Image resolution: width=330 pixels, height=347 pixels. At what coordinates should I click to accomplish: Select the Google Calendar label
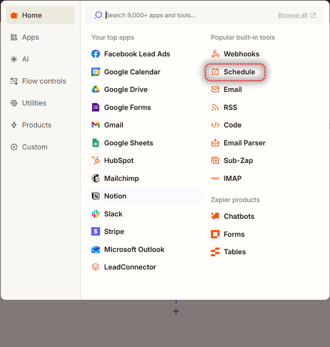pyautogui.click(x=132, y=72)
